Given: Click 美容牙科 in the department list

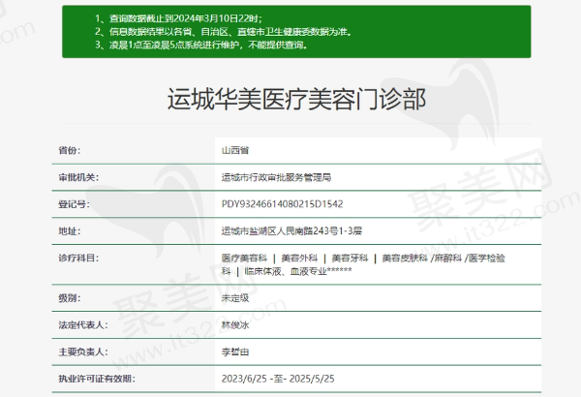Looking at the screenshot, I should coord(350,258).
